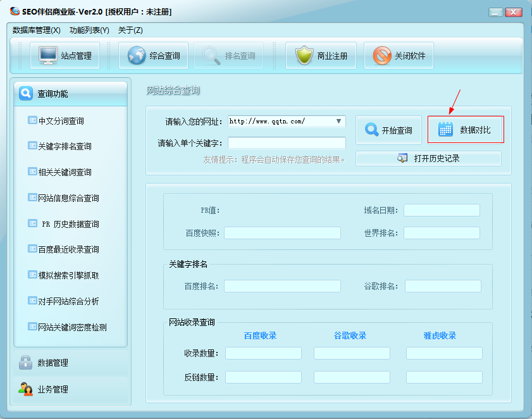Click 收录数量 field under 雅虎收录

pyautogui.click(x=444, y=353)
